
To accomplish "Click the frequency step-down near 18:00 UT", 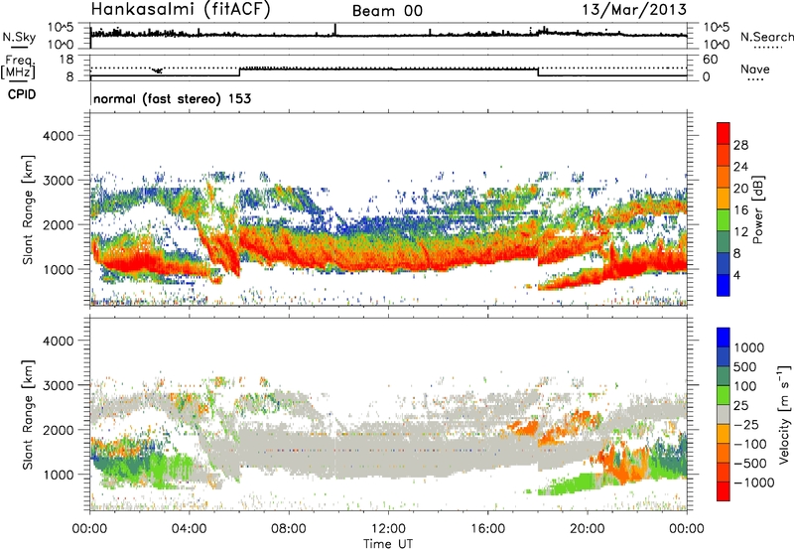I will pos(538,72).
